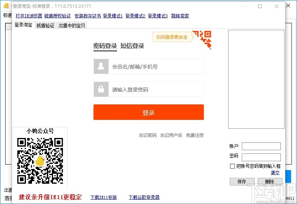Click the user avatar icon beside the username field
The height and width of the screenshot is (204, 297).
(x=101, y=66)
